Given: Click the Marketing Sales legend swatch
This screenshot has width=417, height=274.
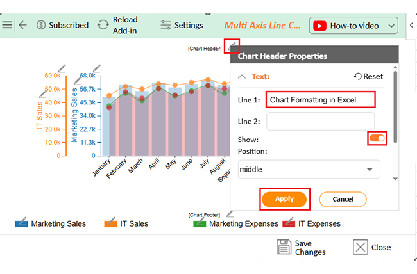Looking at the screenshot, I should (22, 223).
